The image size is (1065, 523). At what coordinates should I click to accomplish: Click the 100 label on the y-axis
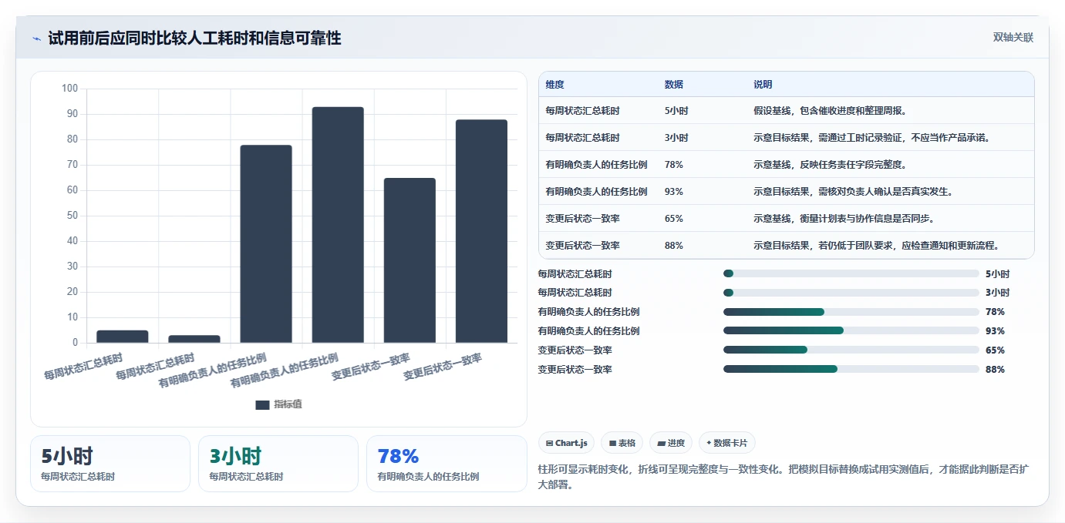tap(70, 89)
